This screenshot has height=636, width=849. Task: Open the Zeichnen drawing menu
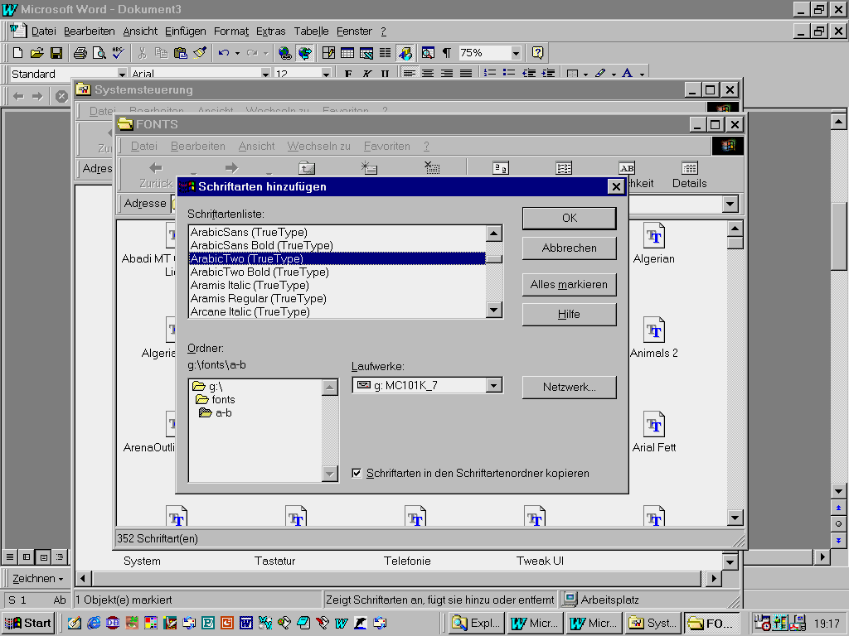tap(37, 579)
